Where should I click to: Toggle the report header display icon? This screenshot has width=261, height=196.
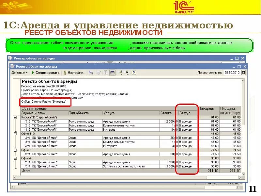(x=112, y=73)
